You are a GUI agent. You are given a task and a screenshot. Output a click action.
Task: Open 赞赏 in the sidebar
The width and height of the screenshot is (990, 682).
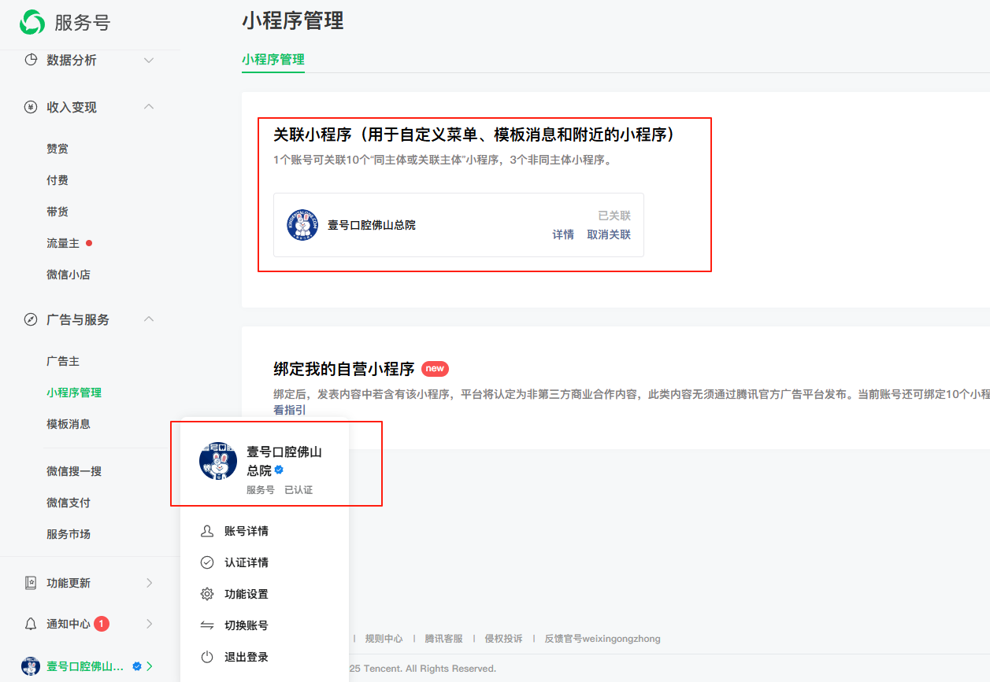tap(57, 149)
